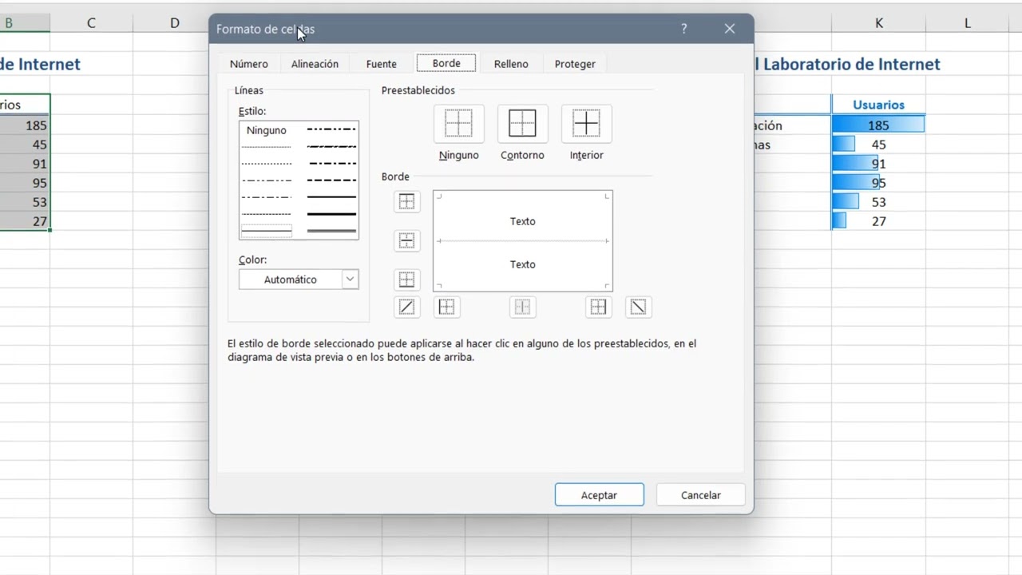Choose the hairline dotted line style
Viewport: 1022px width, 575px height.
267,147
